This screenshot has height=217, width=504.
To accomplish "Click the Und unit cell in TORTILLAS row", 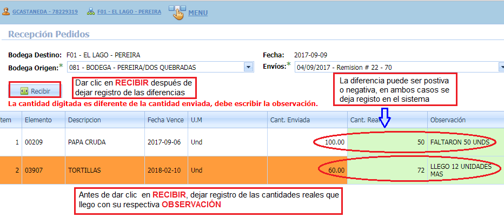I will (227, 170).
